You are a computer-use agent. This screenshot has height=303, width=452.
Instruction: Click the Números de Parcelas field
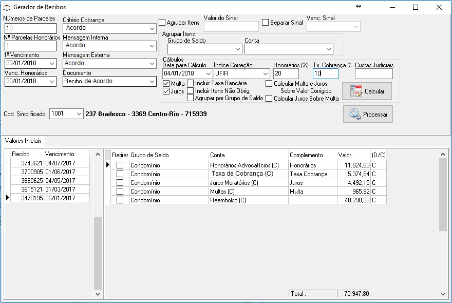30,28
